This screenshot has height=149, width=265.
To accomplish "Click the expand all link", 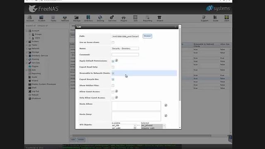I will pyautogui.click(x=31, y=26).
